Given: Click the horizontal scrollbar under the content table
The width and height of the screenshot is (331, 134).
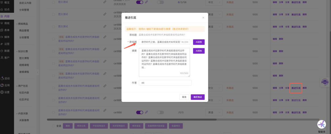Looking at the screenshot, I should [132, 119].
